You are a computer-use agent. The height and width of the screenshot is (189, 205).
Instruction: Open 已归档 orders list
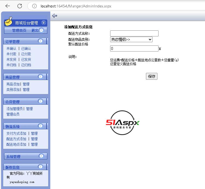(26, 65)
